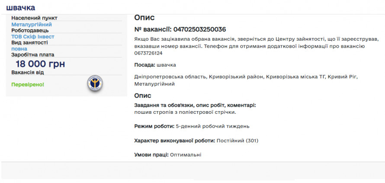385x183 pixels.
Task: Click the State Employment Service logo icon
Action: (x=94, y=83)
